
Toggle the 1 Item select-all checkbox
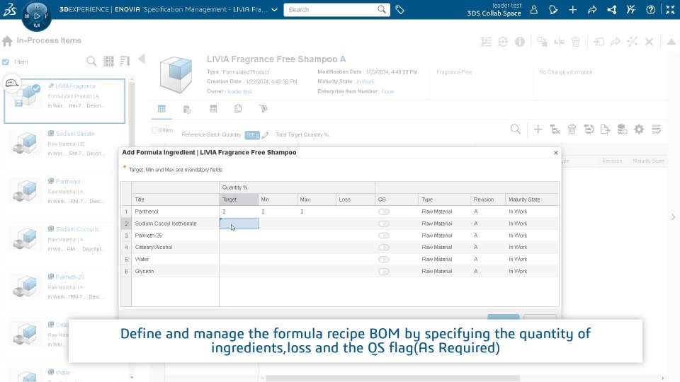click(5, 62)
